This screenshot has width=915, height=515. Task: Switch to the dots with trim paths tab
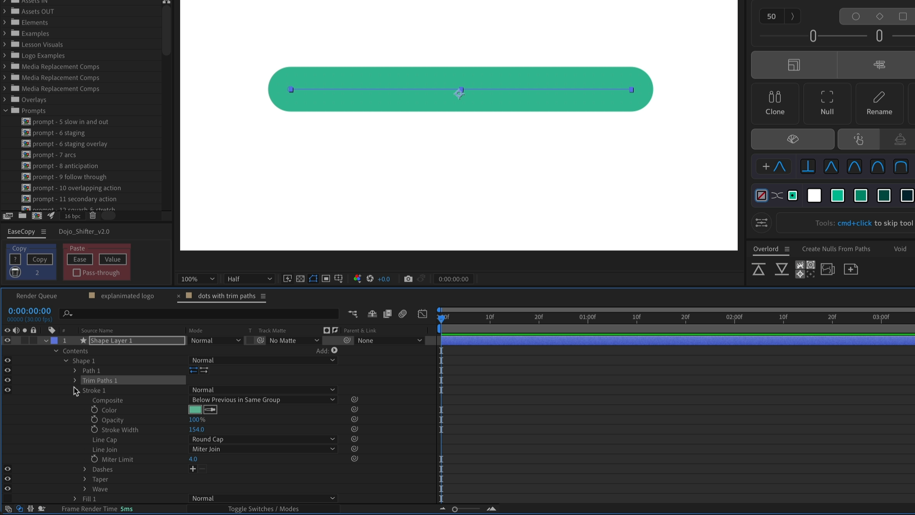227,296
